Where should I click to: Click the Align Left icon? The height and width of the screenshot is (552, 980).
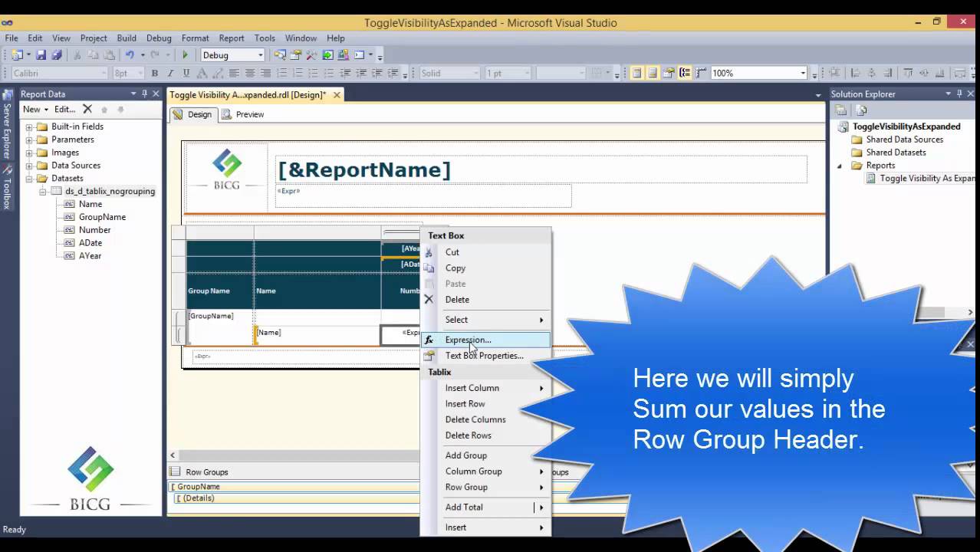[x=234, y=74]
